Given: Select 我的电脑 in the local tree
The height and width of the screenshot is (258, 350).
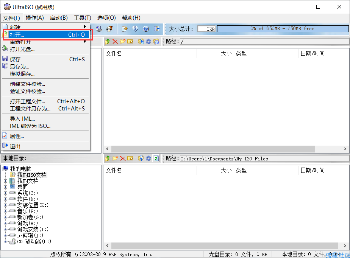Looking at the screenshot, I should (x=20, y=169).
